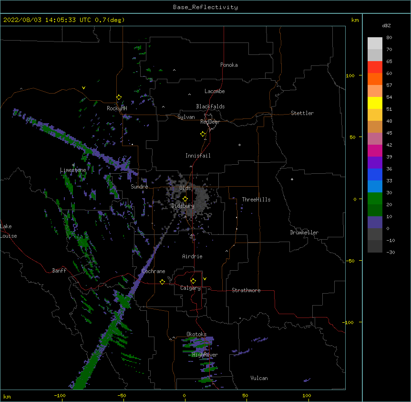Screen dimensions: 411x402
Task: Click the ThreeHills city label
Action: click(256, 200)
